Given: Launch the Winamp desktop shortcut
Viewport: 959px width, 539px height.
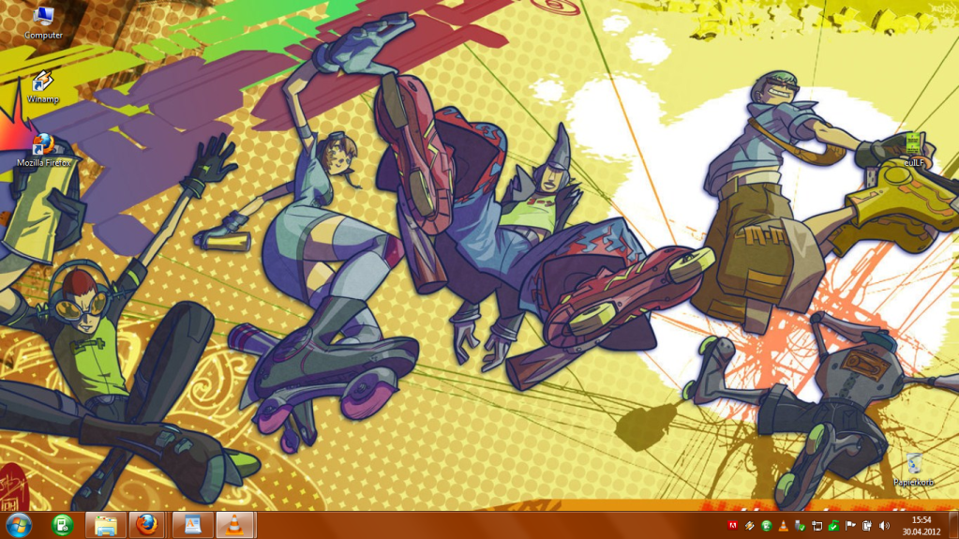Looking at the screenshot, I should point(43,87).
